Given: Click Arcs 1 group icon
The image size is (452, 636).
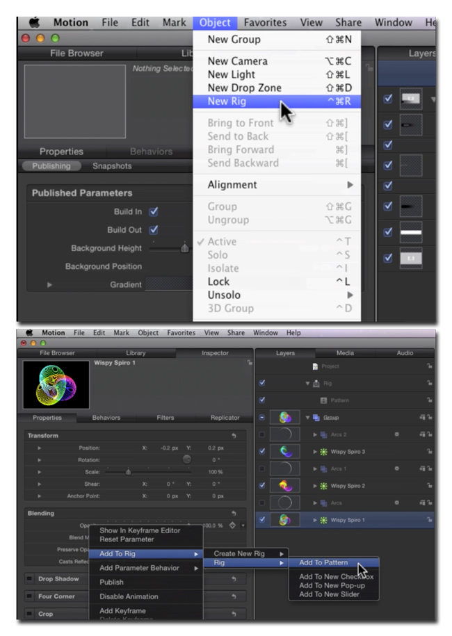Looking at the screenshot, I should click(x=323, y=468).
